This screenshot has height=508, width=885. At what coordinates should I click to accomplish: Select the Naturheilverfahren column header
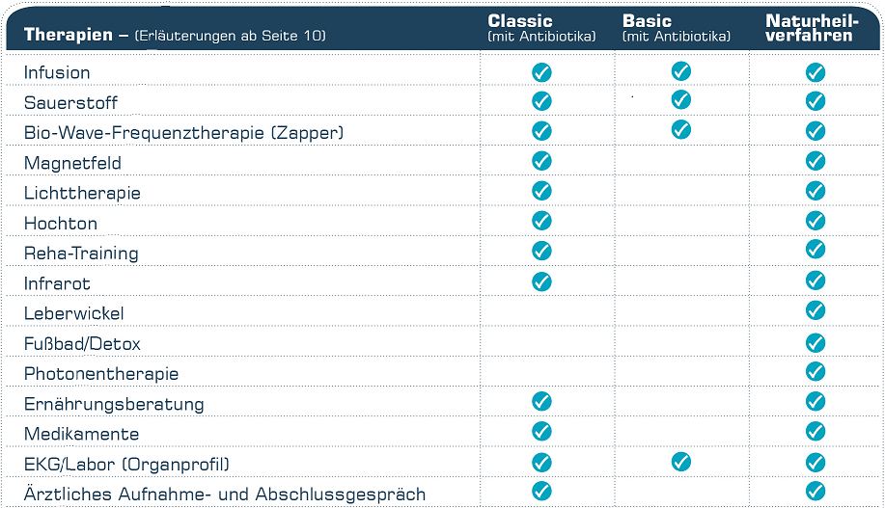click(809, 28)
